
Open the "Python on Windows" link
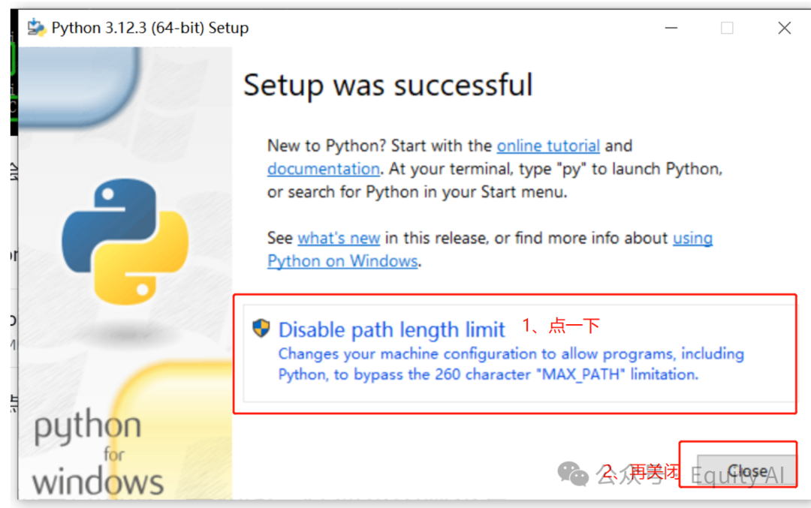point(342,261)
